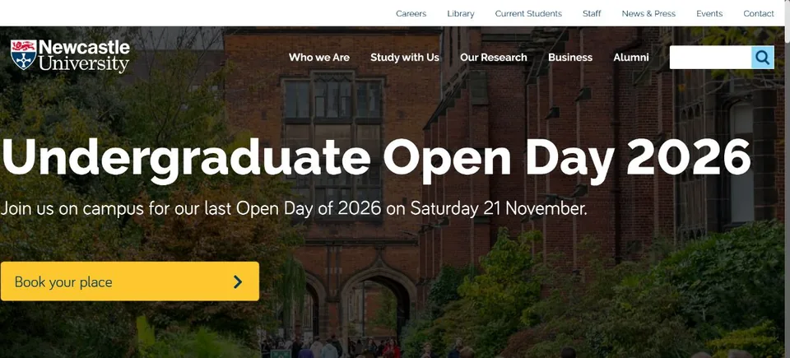The image size is (790, 358).
Task: Open the Staff link
Action: (592, 14)
